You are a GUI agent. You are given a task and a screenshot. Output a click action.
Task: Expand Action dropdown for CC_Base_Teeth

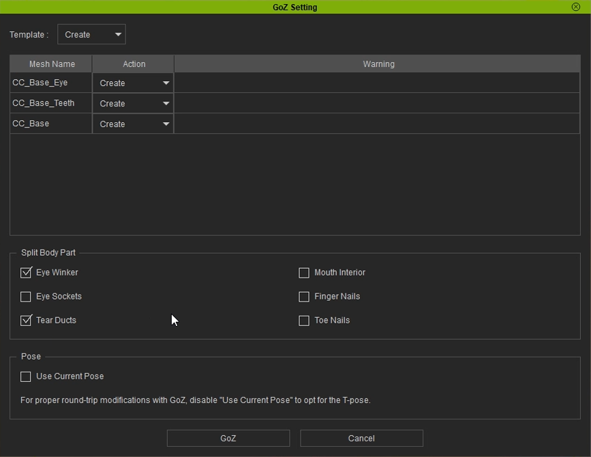pos(134,104)
